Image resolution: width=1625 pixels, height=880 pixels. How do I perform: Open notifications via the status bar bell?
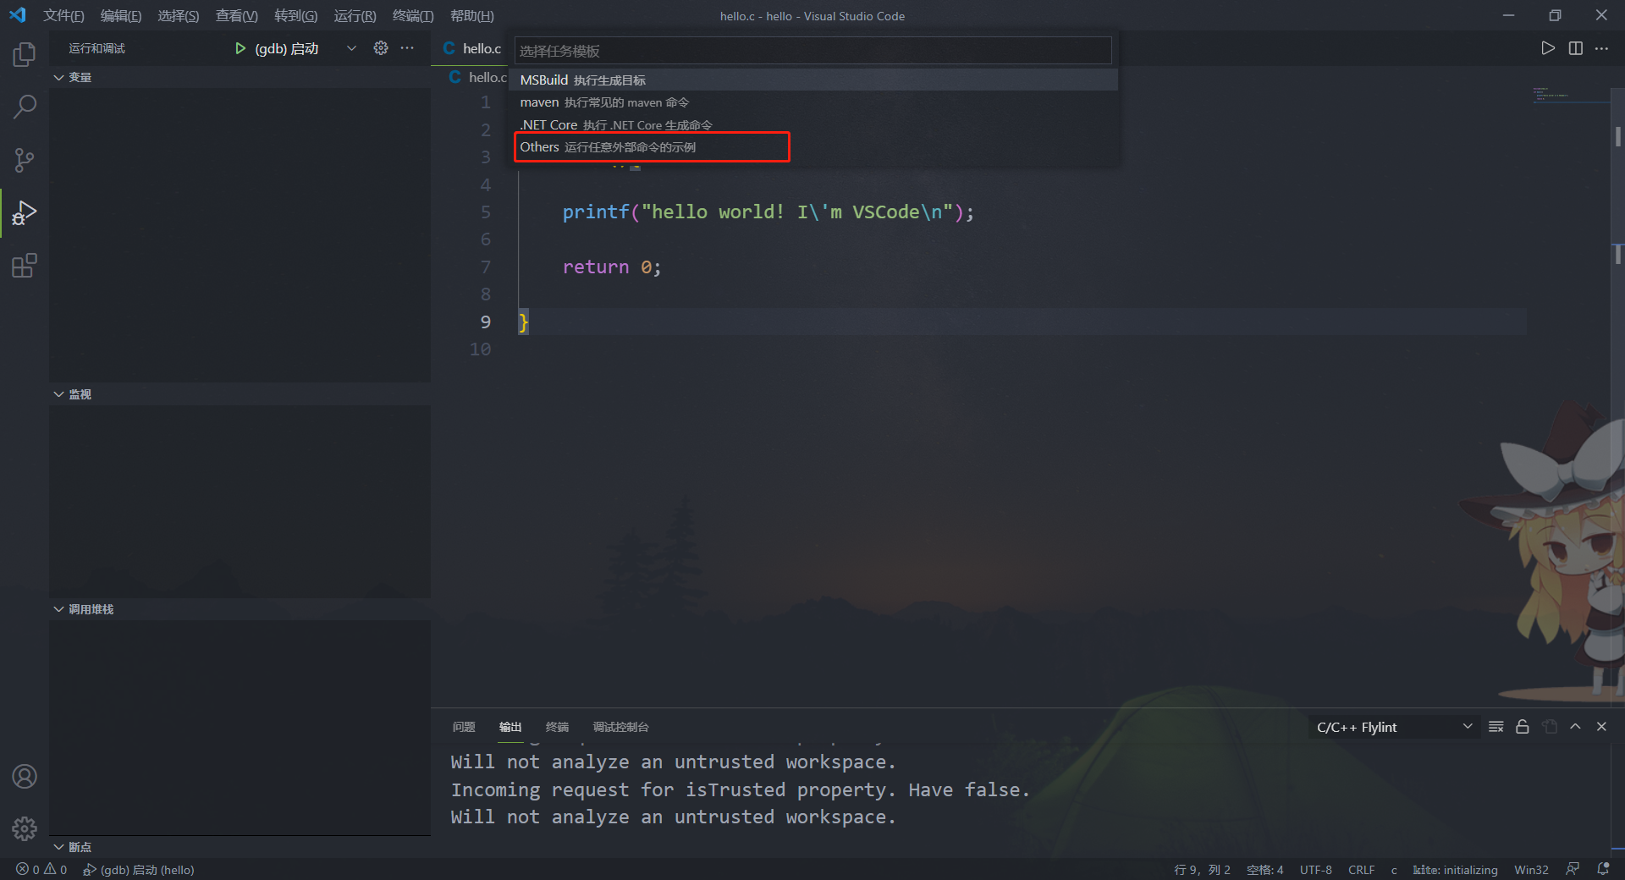point(1602,869)
